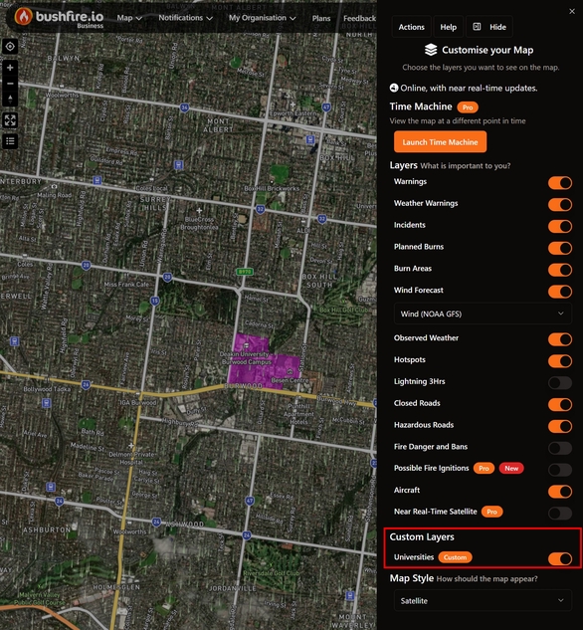Launch the Time Machine
The width and height of the screenshot is (583, 630).
pyautogui.click(x=440, y=142)
